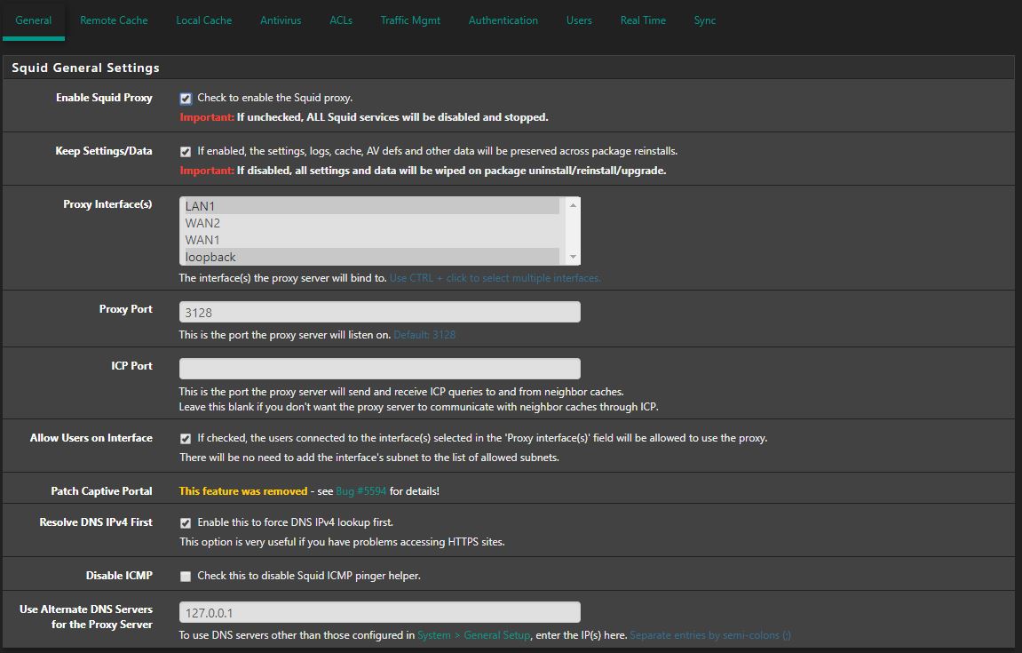Click the Patch Captive Portal label
The height and width of the screenshot is (653, 1022).
pyautogui.click(x=102, y=491)
